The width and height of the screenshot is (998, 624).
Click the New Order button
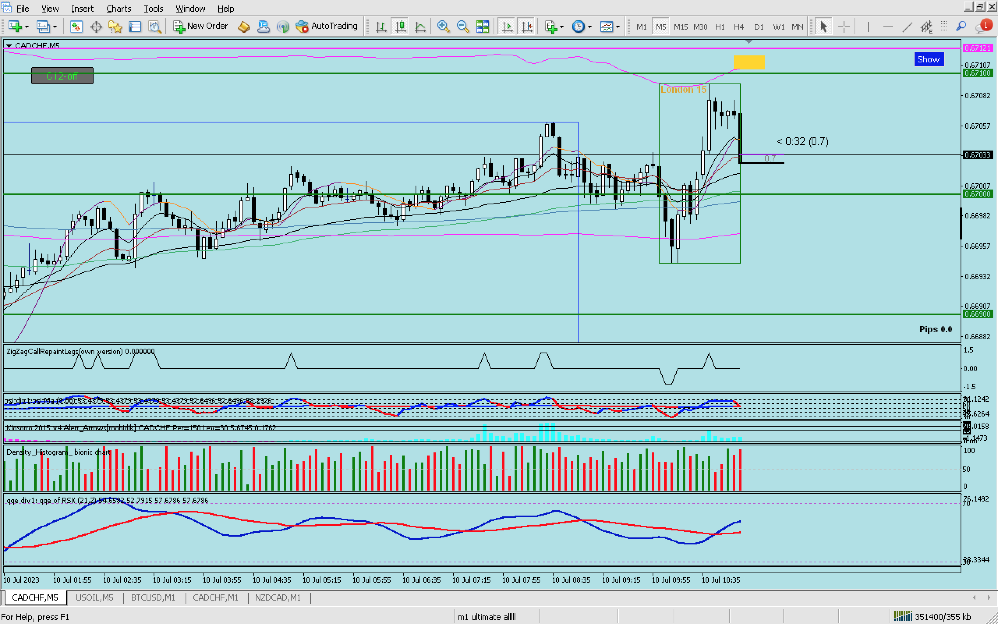click(x=200, y=27)
